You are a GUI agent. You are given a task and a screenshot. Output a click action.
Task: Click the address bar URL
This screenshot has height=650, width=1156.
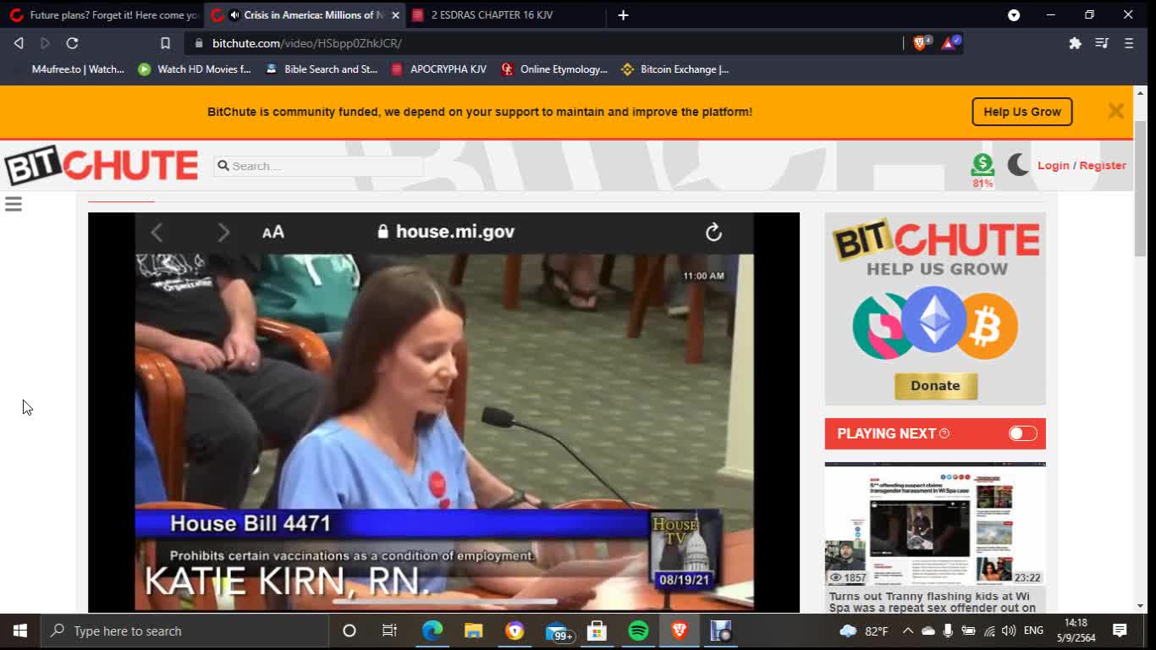point(306,43)
